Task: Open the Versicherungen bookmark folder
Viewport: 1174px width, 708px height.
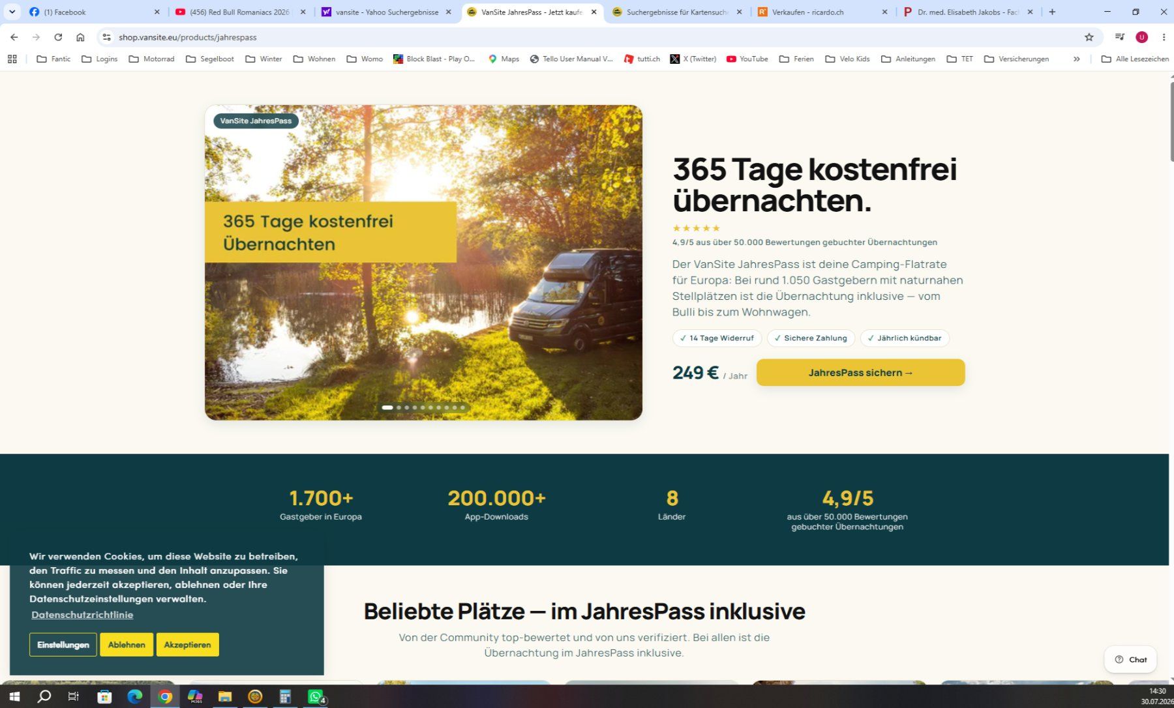Action: 1016,59
